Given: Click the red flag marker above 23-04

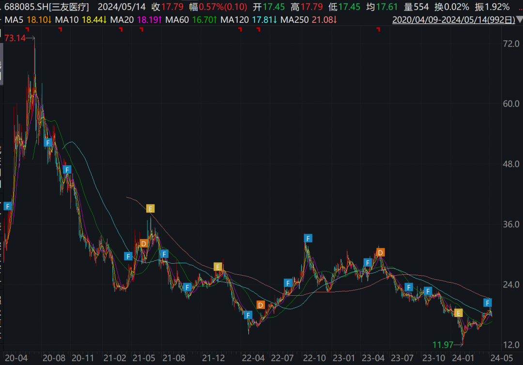Looking at the screenshot, I should [378, 30].
